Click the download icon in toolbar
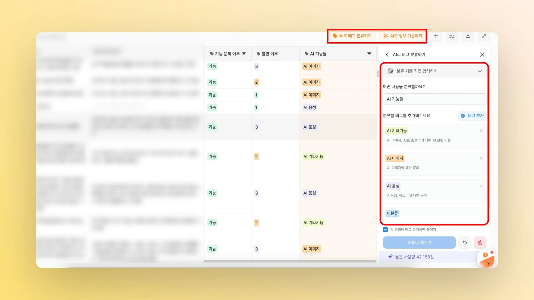 click(x=468, y=36)
